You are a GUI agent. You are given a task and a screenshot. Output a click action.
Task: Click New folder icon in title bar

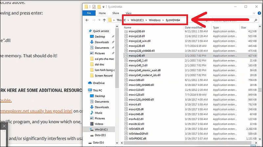[x=99, y=7]
